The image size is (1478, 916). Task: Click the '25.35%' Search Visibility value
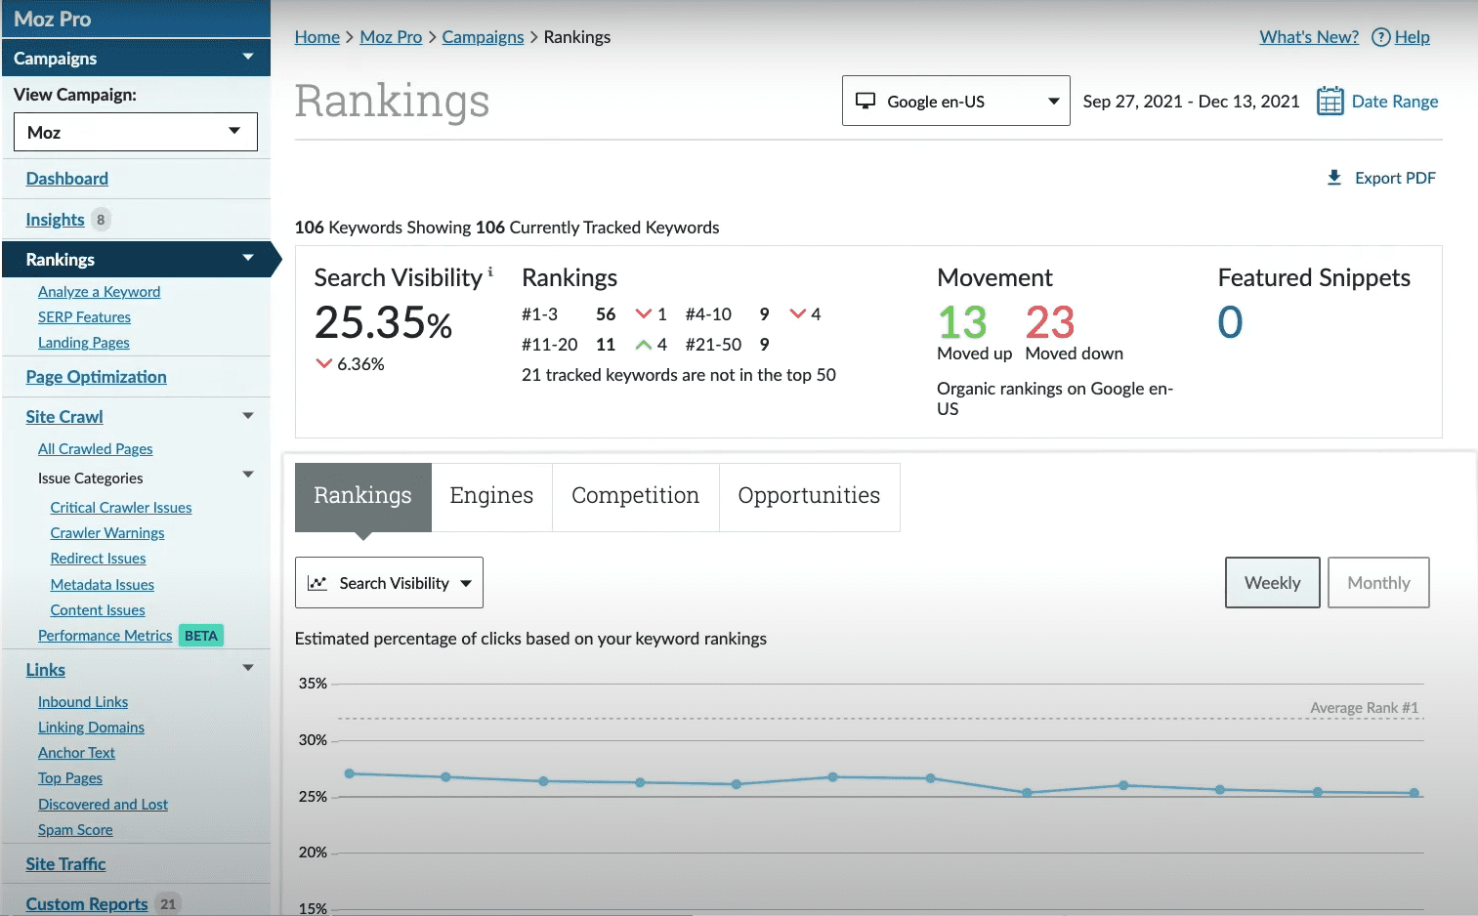pyautogui.click(x=383, y=323)
